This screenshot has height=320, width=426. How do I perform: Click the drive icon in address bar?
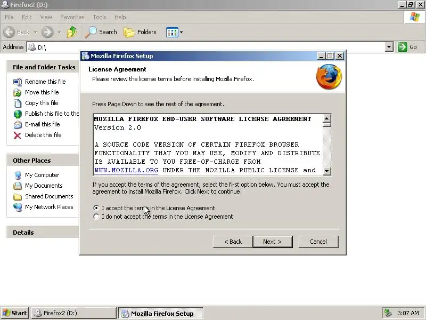pos(32,47)
